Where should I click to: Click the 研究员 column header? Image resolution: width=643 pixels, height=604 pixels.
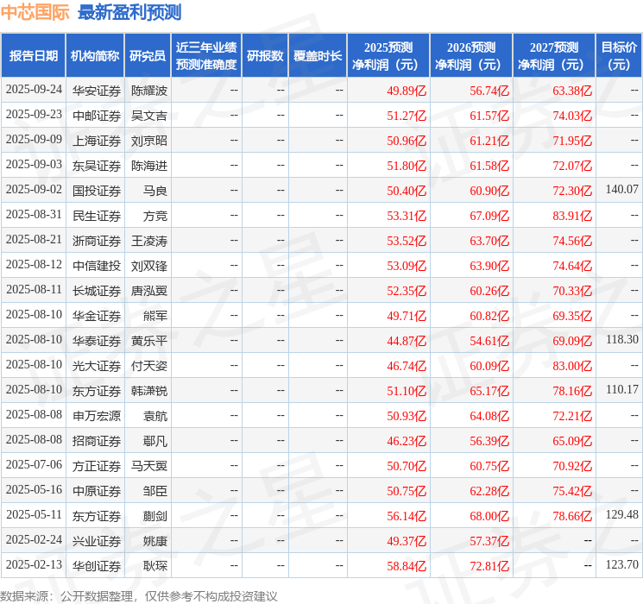coord(148,56)
